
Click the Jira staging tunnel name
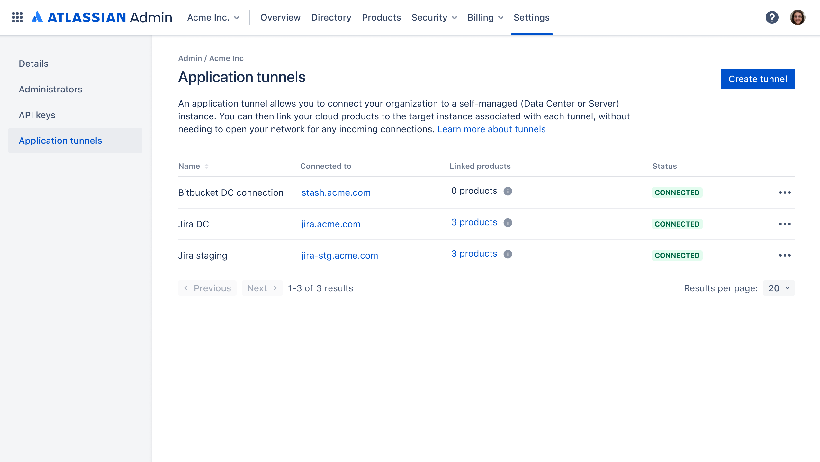[x=203, y=255]
